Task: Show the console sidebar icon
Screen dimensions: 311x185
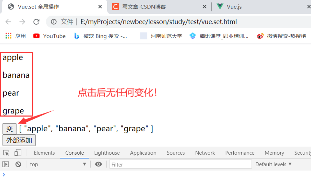Action: coord(6,164)
